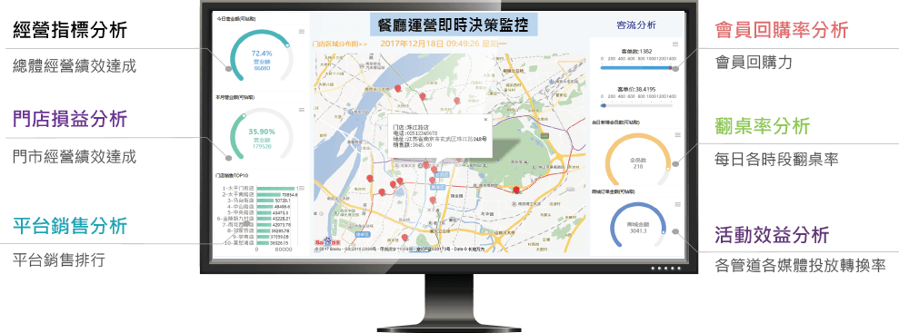The height and width of the screenshot is (333, 899).
Task: Click the 經營指標分析 heading
Action: tap(70, 30)
